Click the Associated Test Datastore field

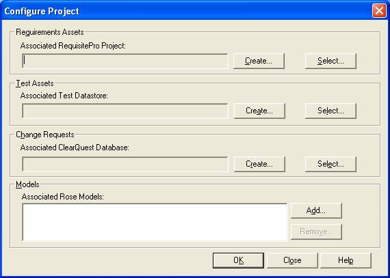click(x=125, y=111)
